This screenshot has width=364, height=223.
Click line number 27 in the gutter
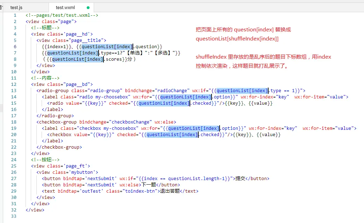coord(14,178)
